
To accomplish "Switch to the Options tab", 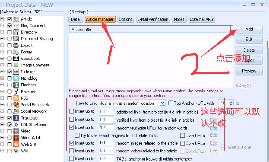I will 126,19.
